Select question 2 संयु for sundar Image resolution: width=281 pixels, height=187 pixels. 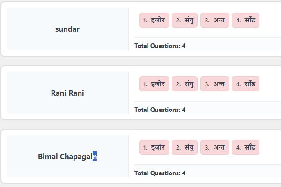185,20
